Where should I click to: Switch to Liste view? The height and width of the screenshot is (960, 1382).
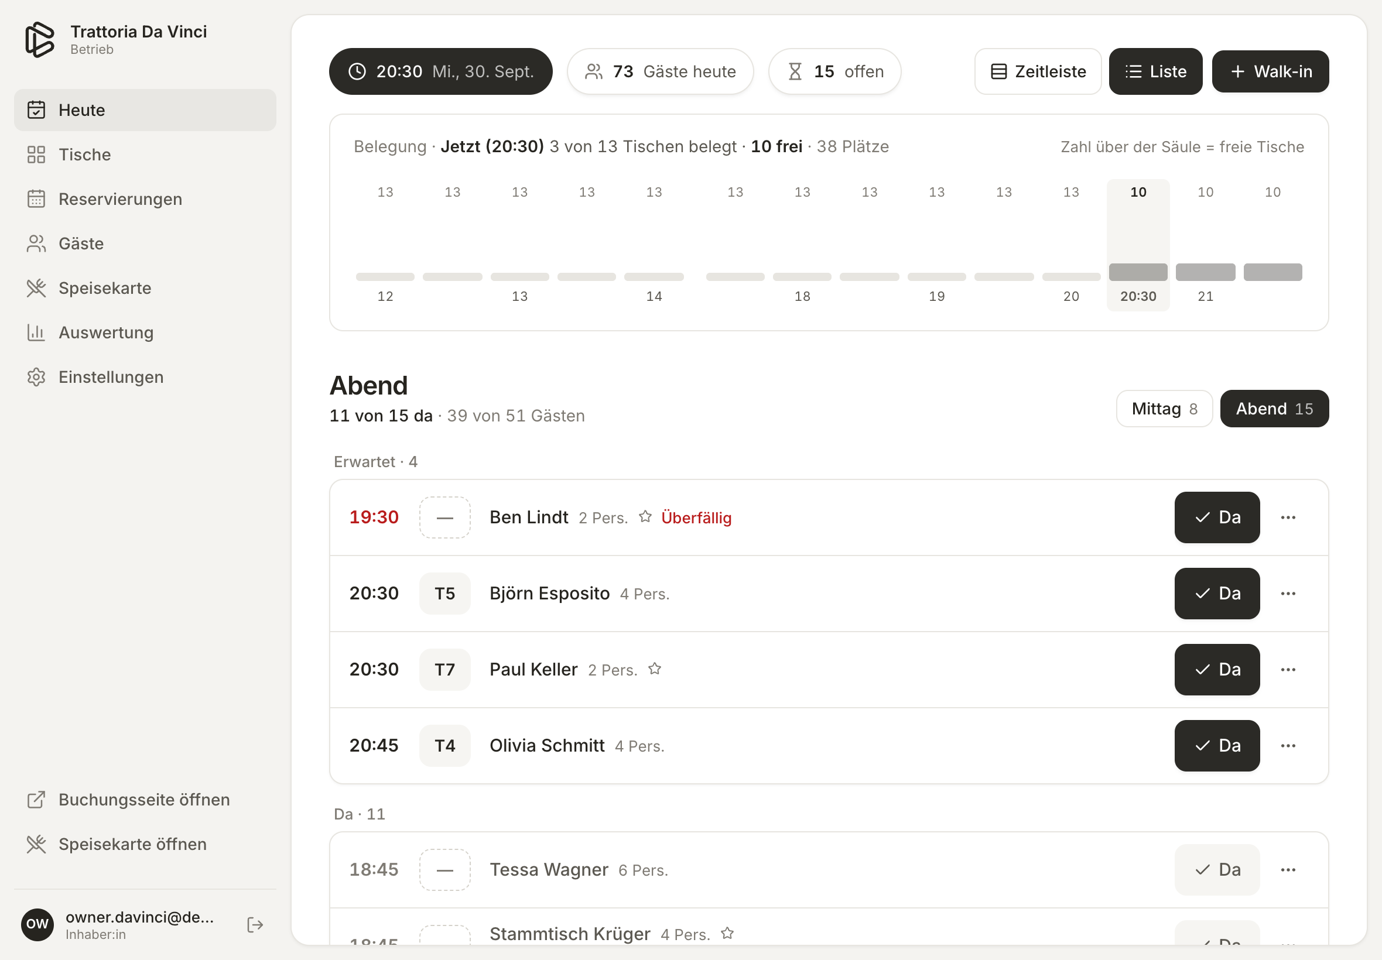click(1155, 71)
